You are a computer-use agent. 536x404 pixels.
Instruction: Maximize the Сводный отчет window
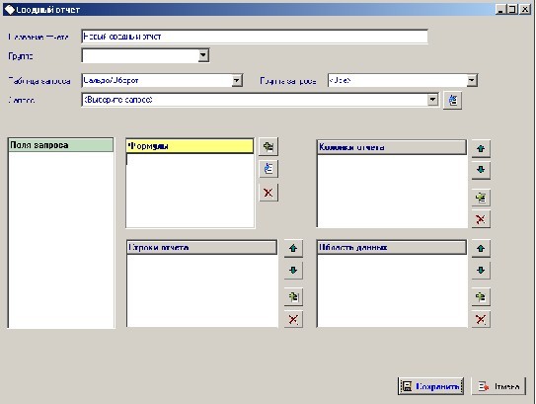tap(512, 9)
